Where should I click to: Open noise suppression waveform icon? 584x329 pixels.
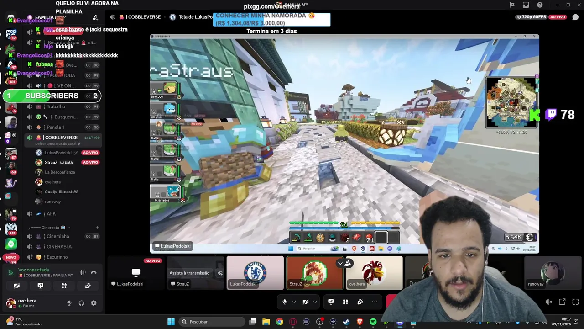pos(83,272)
